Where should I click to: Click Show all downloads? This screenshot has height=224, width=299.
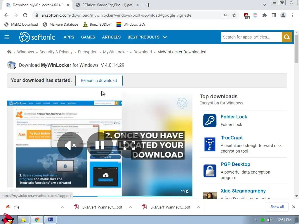tap(277, 207)
